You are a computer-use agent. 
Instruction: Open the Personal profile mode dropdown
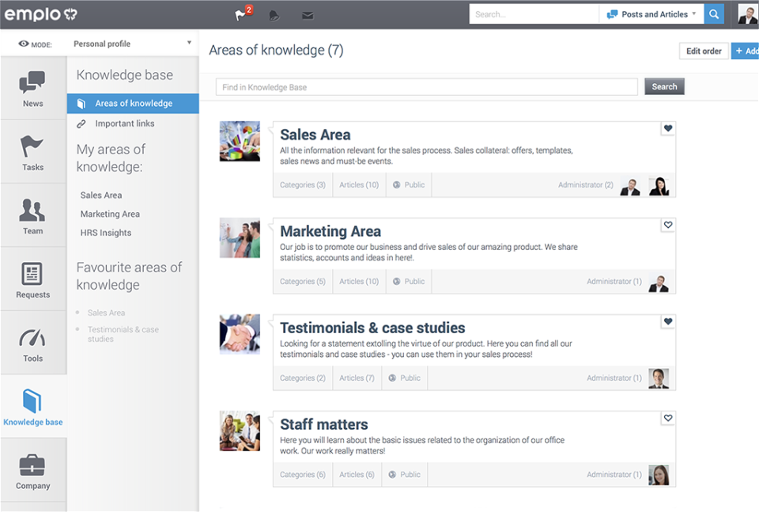click(130, 44)
